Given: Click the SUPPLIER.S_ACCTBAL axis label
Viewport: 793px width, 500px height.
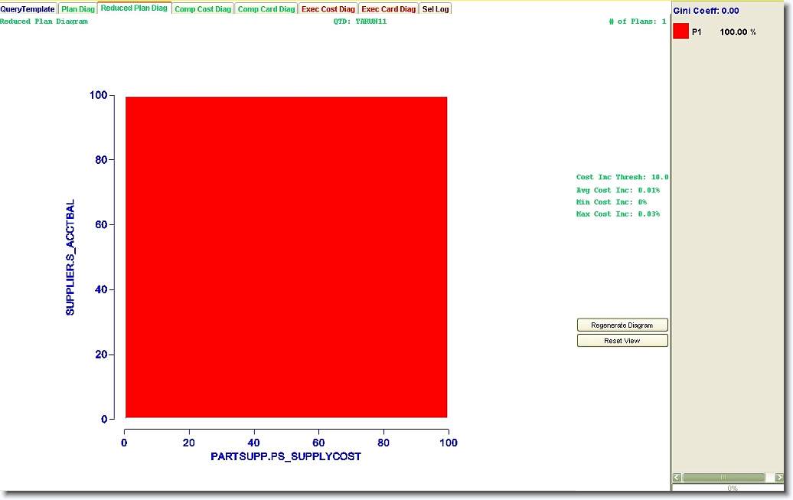Looking at the screenshot, I should 70,257.
